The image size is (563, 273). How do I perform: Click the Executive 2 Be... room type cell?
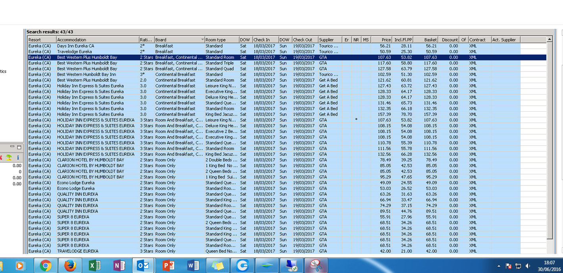click(x=221, y=131)
